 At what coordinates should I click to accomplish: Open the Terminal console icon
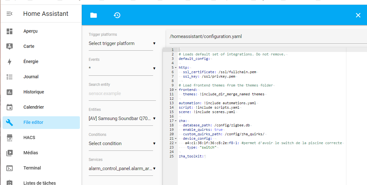pos(10,168)
